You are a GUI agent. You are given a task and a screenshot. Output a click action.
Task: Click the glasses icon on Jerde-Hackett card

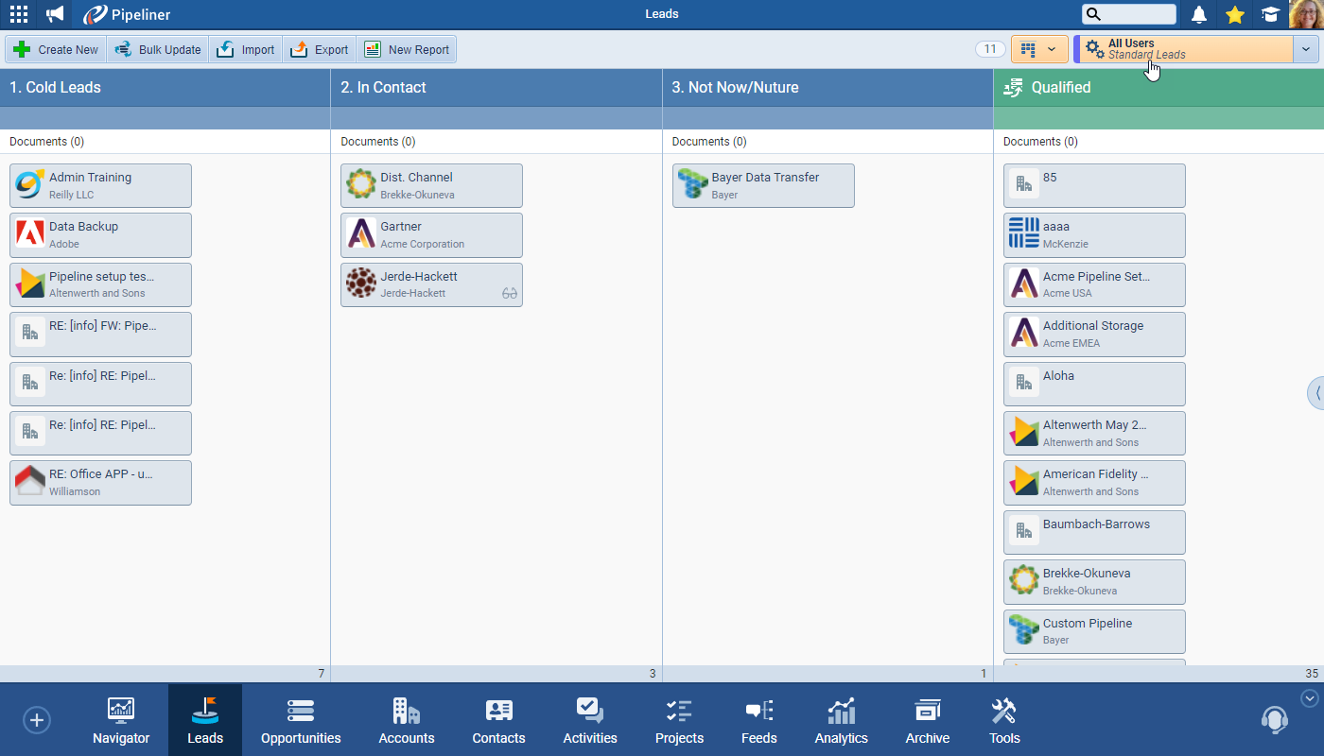point(510,293)
